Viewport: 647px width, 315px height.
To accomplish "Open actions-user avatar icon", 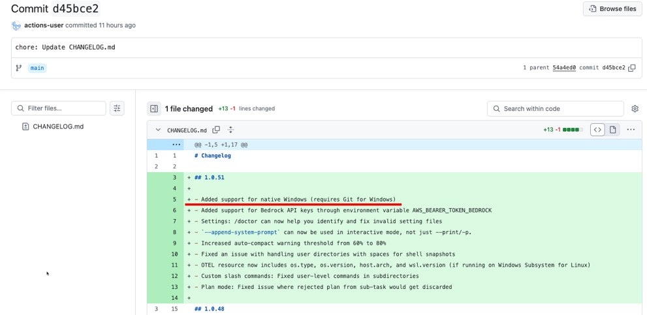I will [16, 25].
